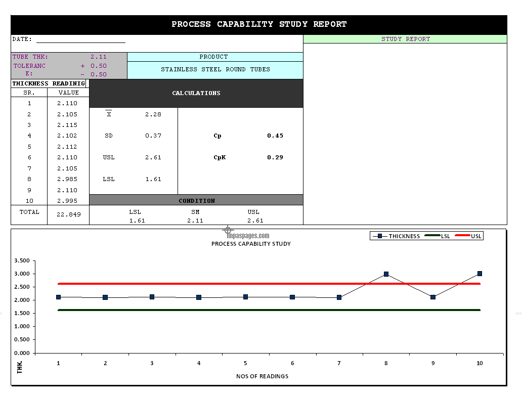Click the THICKNESS legend entry
Viewport: 522px width, 396px height.
click(396, 236)
